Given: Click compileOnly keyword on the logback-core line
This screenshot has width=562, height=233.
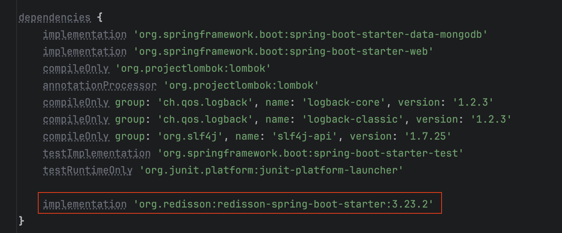Looking at the screenshot, I should 76,103.
